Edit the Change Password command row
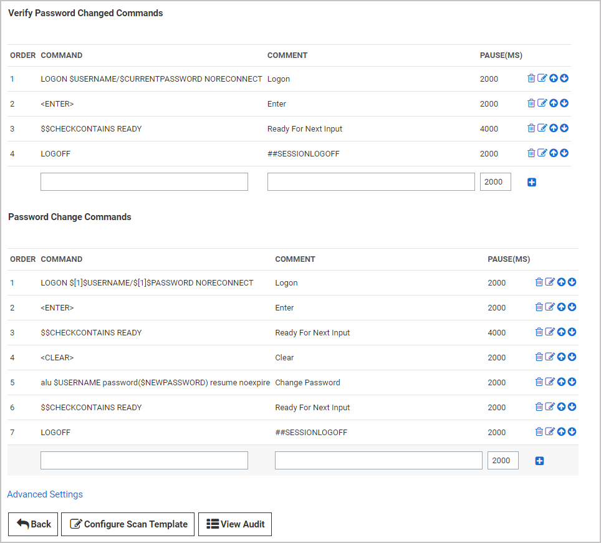 [550, 382]
